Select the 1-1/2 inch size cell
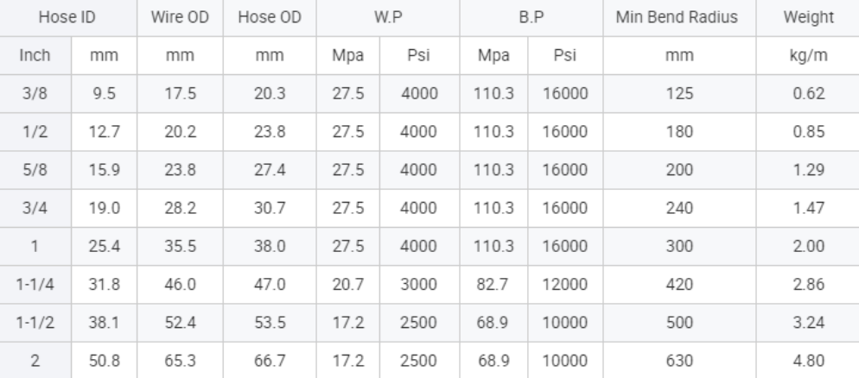Screen dimensions: 859x378 35,323
